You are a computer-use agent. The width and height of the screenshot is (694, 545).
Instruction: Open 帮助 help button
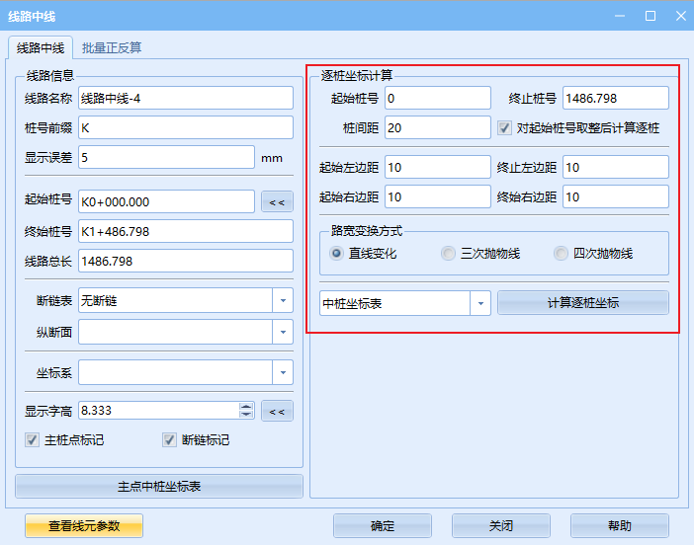(x=620, y=525)
